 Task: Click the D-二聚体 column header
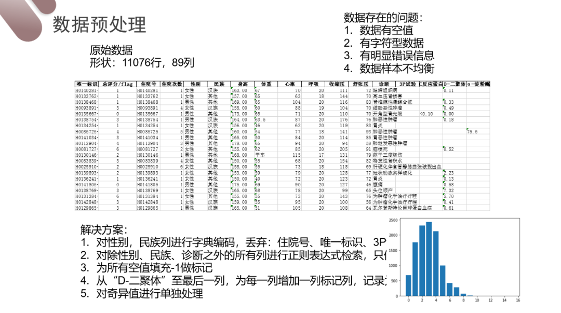(455, 84)
